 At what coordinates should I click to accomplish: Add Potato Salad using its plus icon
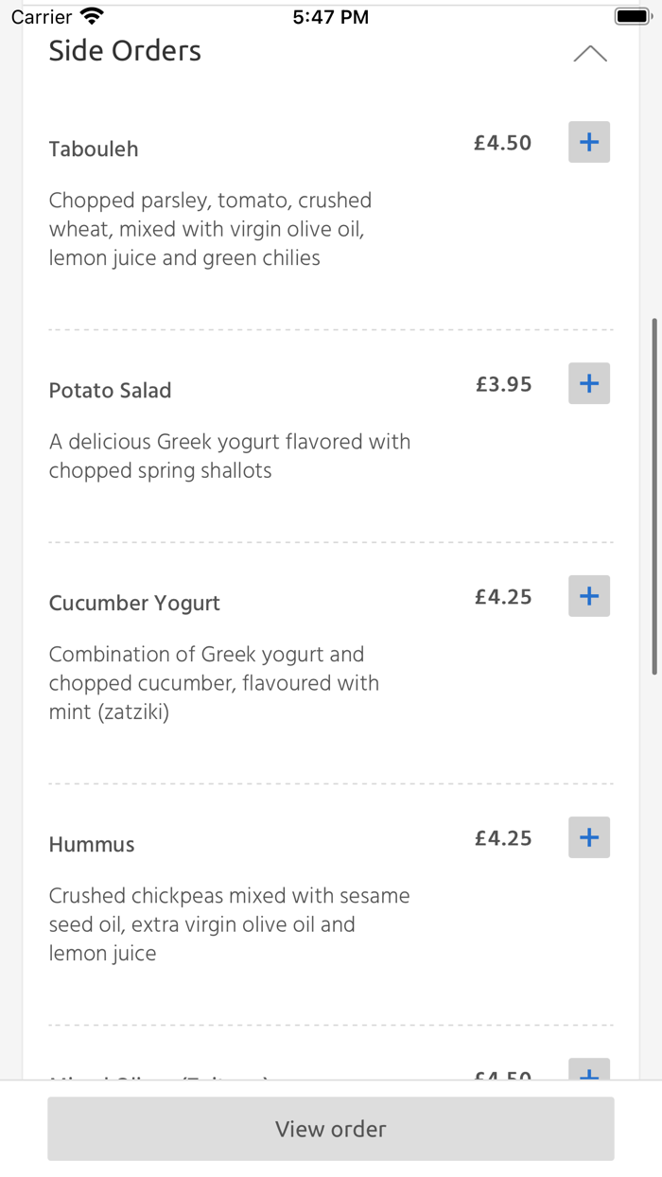(588, 383)
